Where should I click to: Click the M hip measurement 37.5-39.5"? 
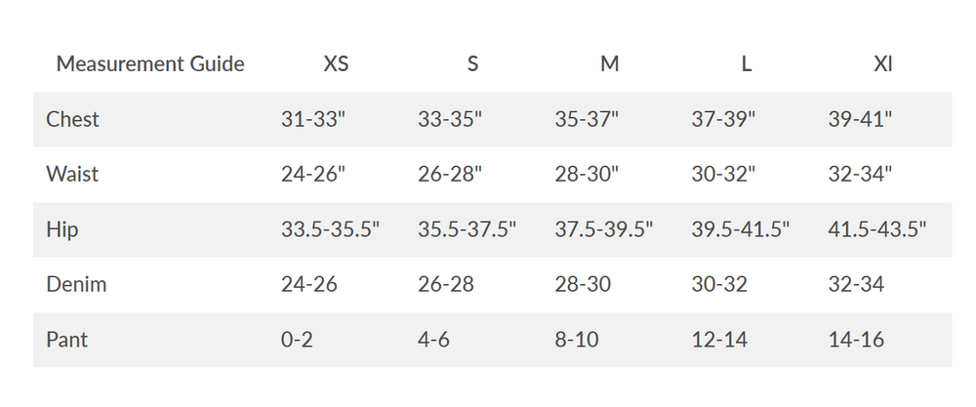[x=603, y=230]
